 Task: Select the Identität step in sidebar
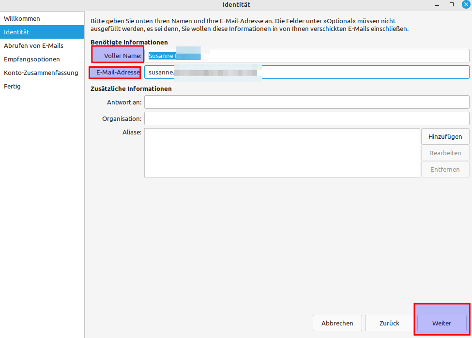[x=17, y=32]
